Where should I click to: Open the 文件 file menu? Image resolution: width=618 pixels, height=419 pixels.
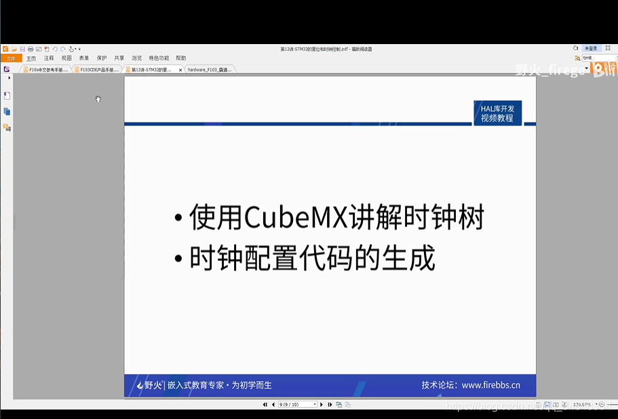pyautogui.click(x=11, y=58)
